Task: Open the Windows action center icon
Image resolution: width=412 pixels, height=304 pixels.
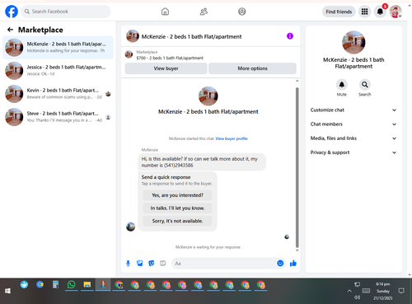Action: pyautogui.click(x=401, y=291)
